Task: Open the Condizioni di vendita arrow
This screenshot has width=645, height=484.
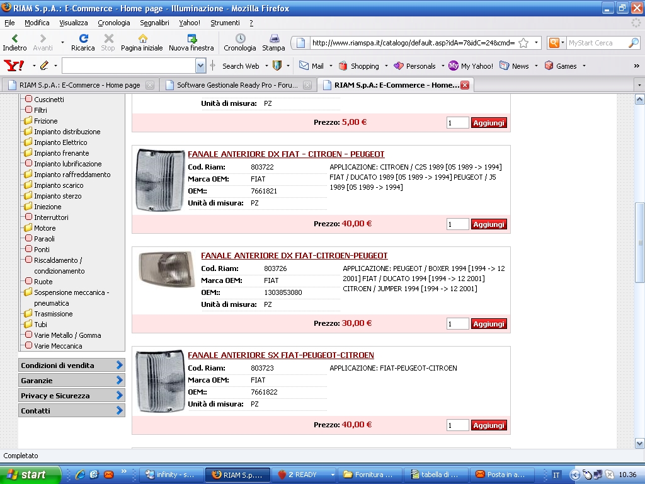Action: [x=119, y=365]
